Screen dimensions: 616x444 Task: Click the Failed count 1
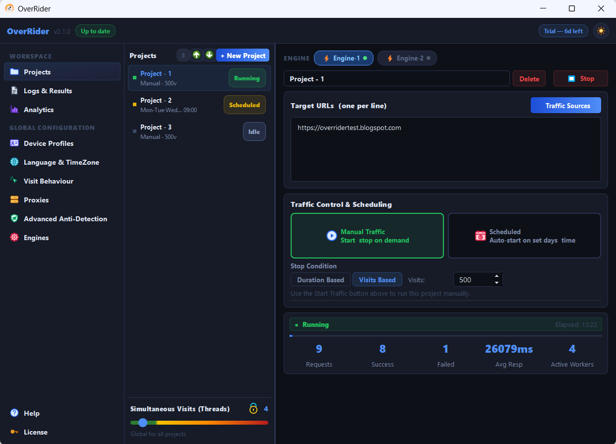[445, 349]
